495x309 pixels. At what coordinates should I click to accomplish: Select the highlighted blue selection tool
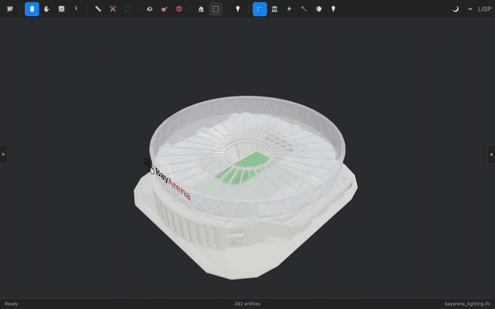(32, 8)
